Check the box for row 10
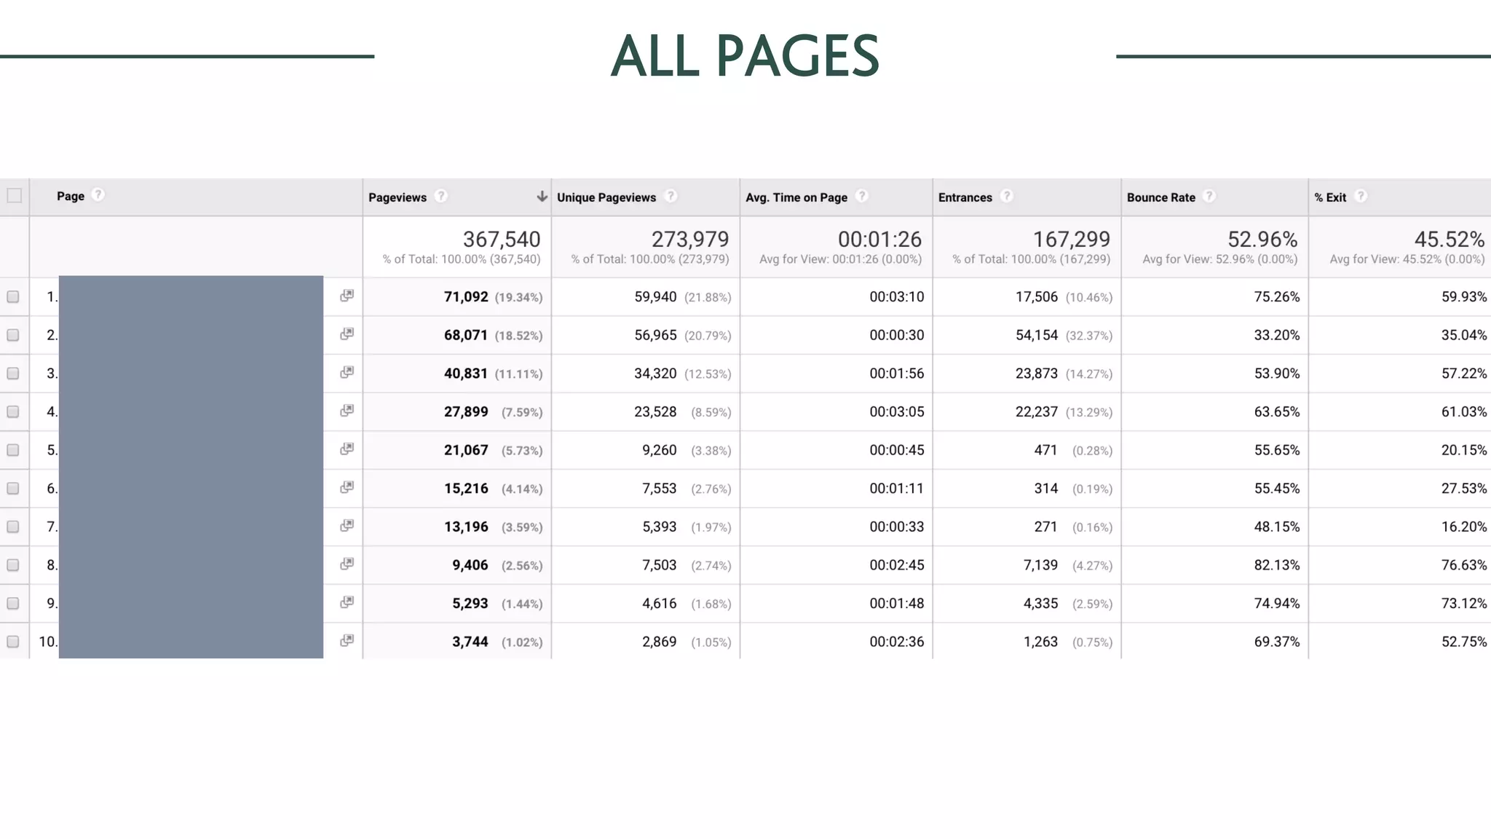Viewport: 1491px width, 839px height. pos(13,642)
